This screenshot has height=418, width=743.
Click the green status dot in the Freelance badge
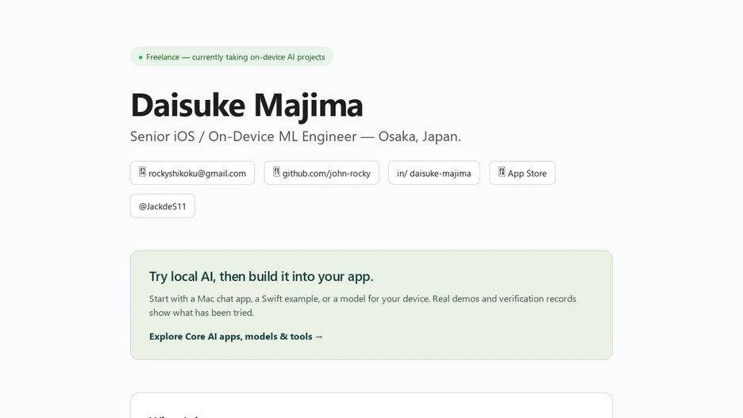coord(141,57)
